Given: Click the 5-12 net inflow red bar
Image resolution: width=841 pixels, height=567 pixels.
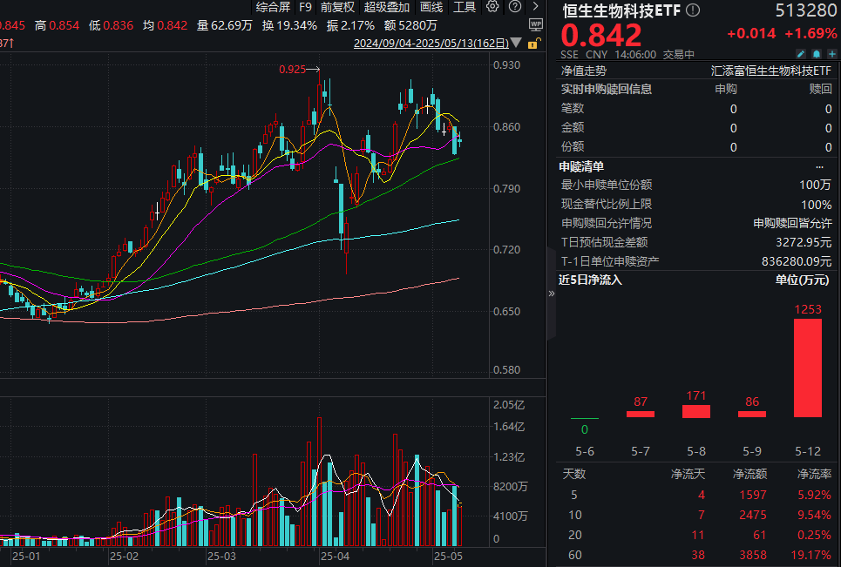Looking at the screenshot, I should tap(807, 368).
